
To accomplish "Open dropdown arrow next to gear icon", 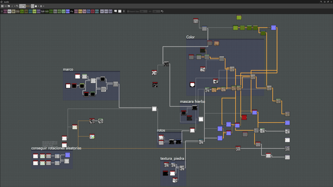I will [x=44, y=6].
